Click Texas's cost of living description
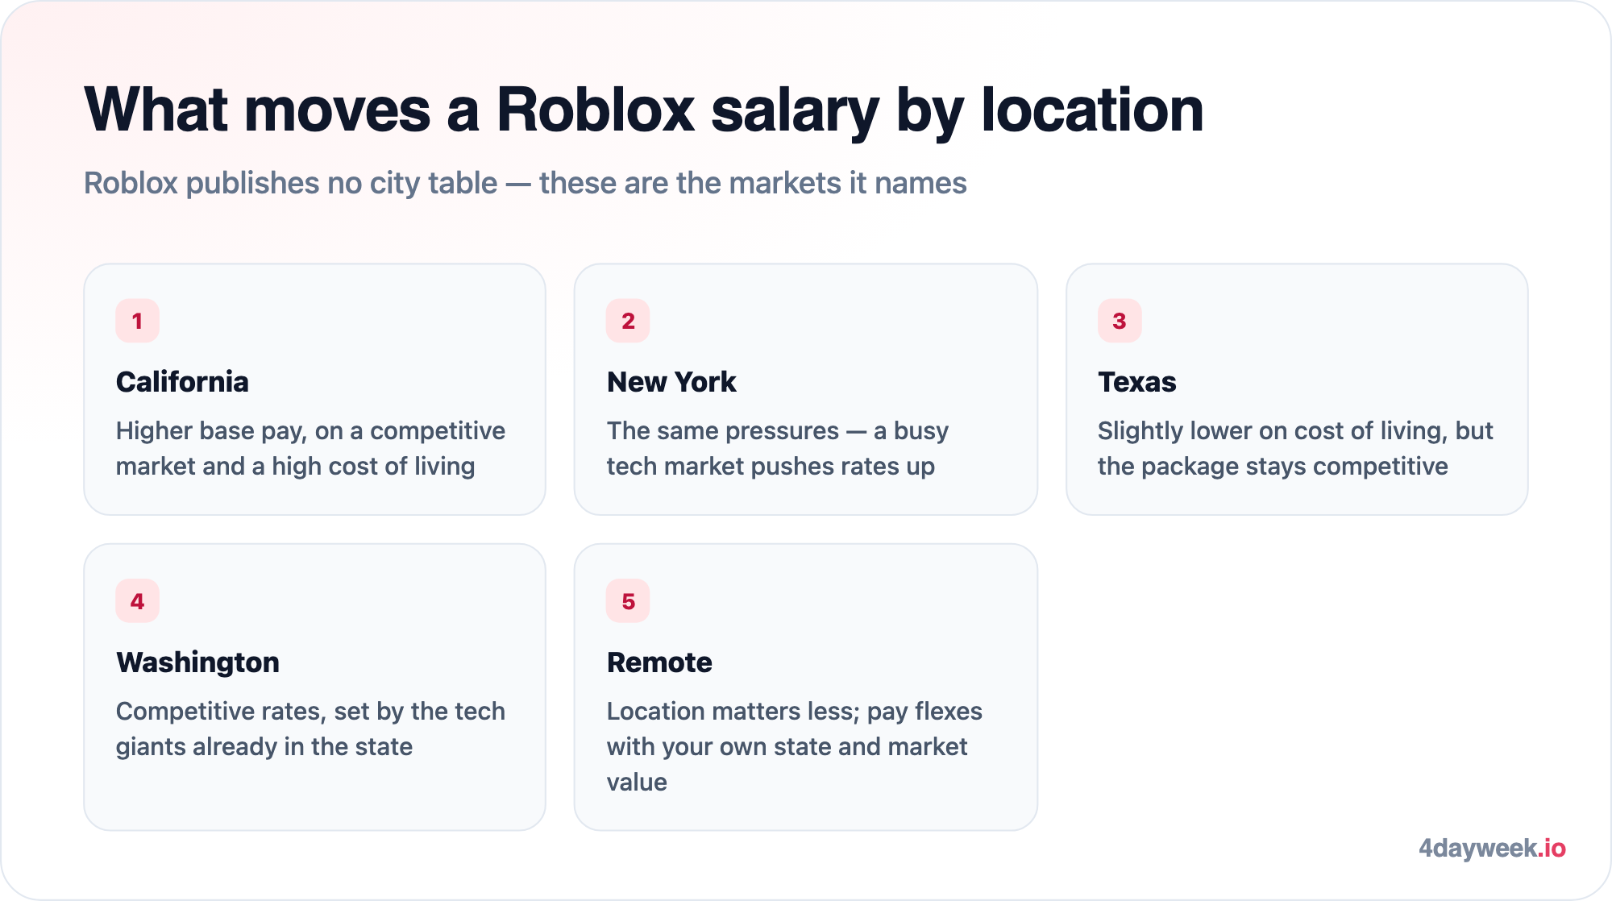This screenshot has width=1612, height=901. pos(1295,449)
